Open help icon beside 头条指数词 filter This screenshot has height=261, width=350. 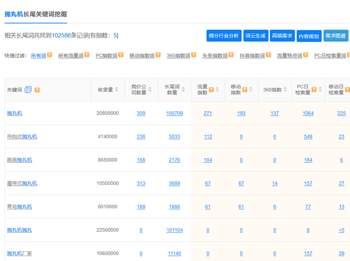[x=231, y=55]
